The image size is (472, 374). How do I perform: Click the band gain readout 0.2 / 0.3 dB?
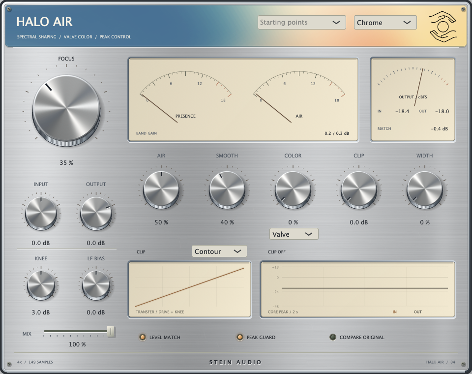(x=337, y=133)
